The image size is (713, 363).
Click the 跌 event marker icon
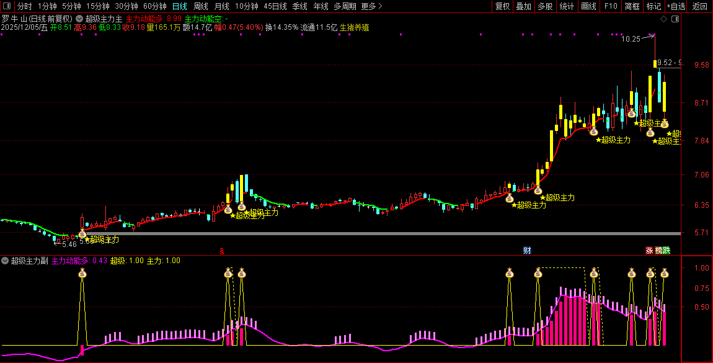[x=666, y=251]
